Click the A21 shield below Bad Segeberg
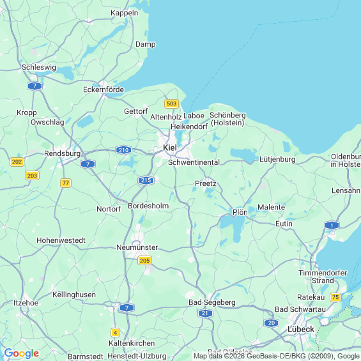 (205, 313)
